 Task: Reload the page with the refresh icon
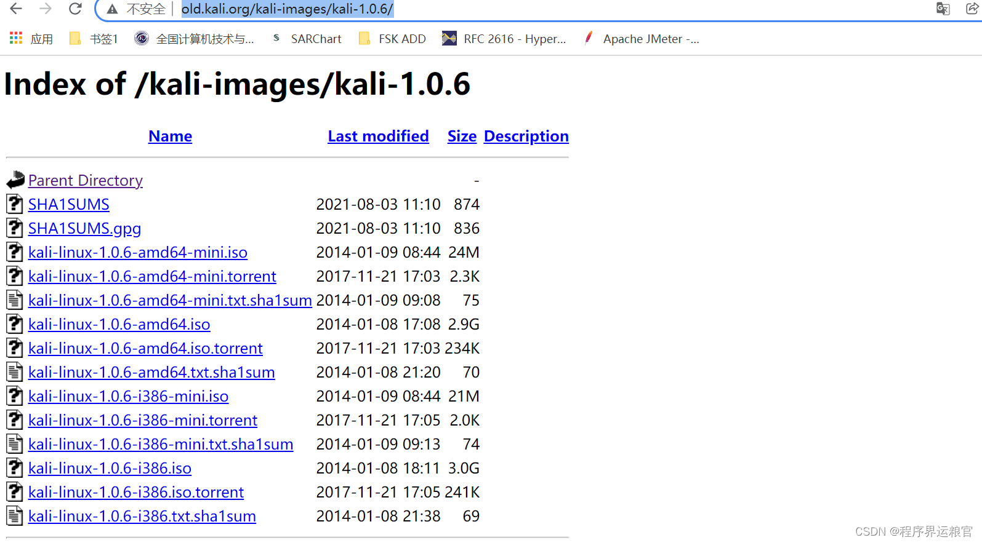coord(75,9)
